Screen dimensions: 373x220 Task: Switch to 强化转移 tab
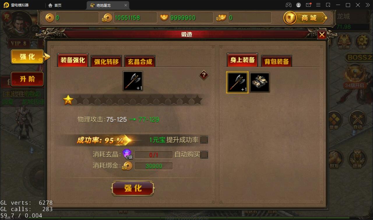click(x=106, y=61)
